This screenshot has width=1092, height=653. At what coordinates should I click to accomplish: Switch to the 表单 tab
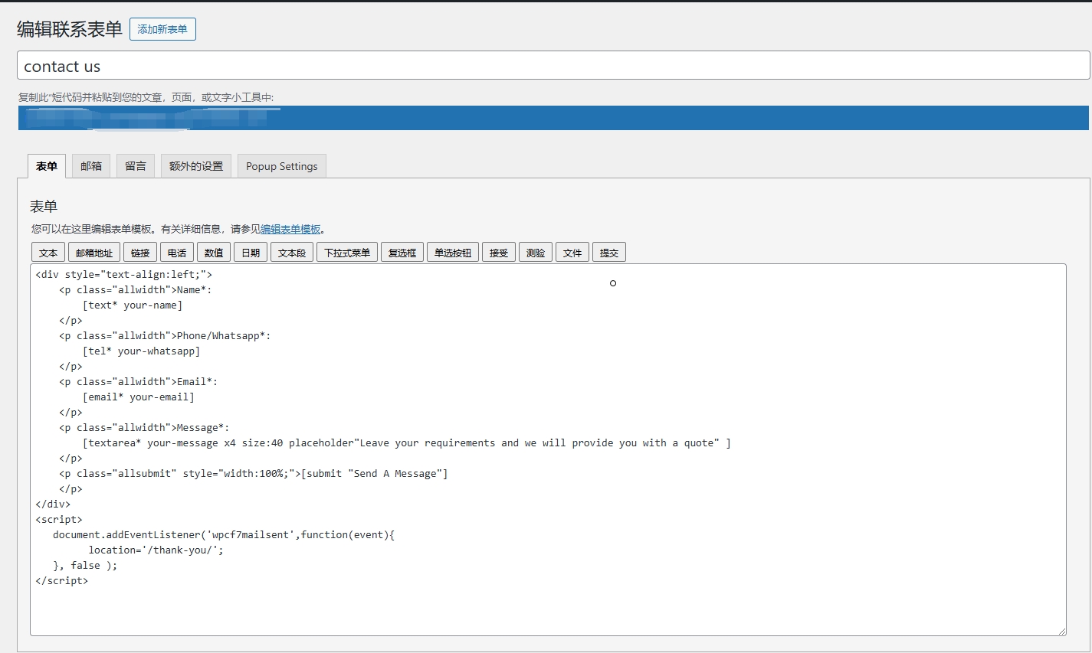[47, 166]
